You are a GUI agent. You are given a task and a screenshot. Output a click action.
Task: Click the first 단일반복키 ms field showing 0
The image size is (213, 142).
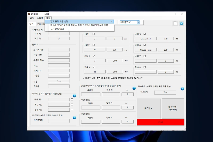pyautogui.click(x=128, y=94)
